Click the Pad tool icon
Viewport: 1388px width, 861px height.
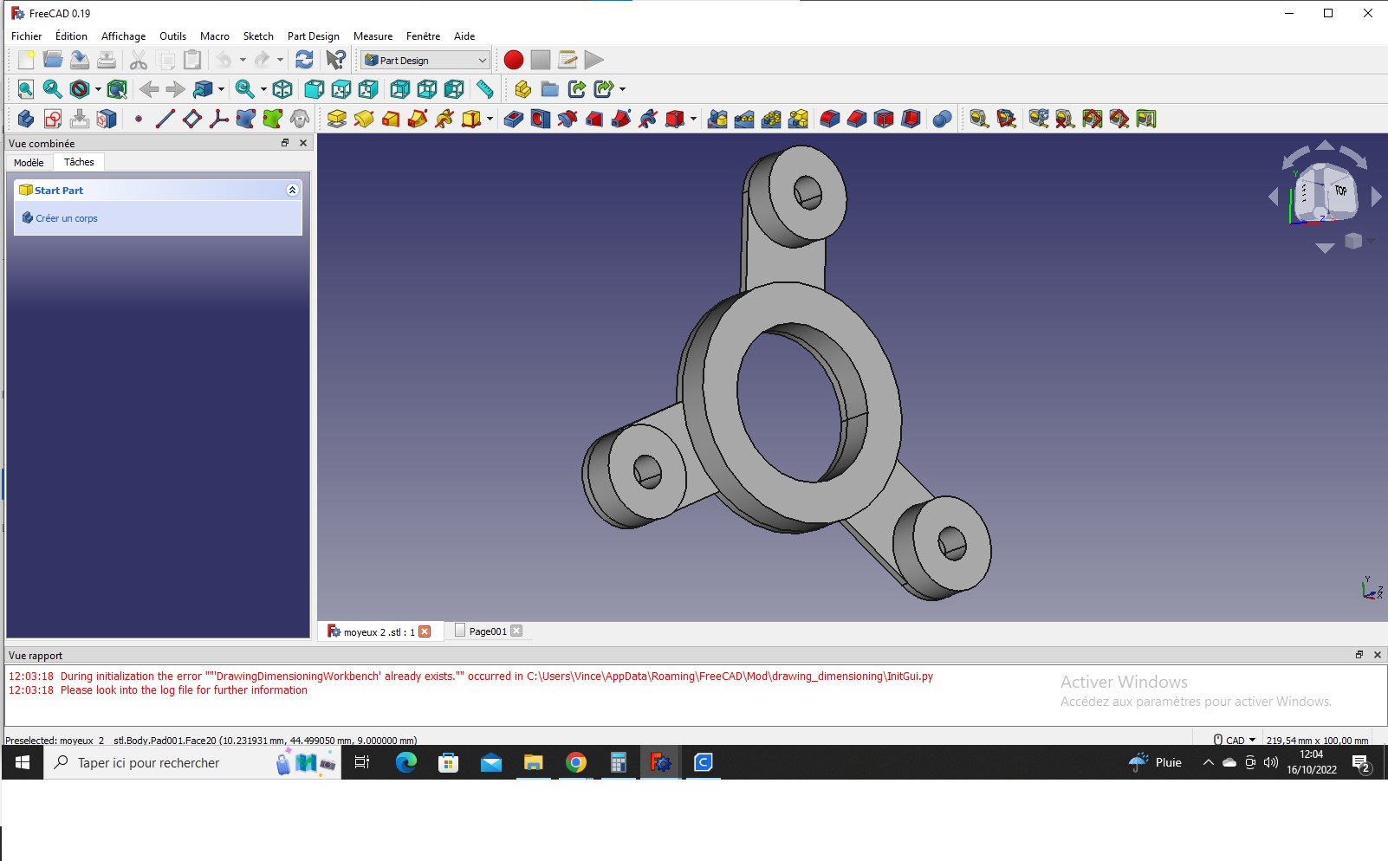(x=337, y=119)
